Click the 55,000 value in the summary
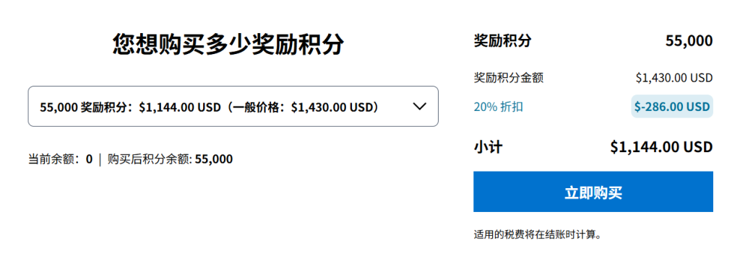This screenshot has height=266, width=740. (x=689, y=41)
